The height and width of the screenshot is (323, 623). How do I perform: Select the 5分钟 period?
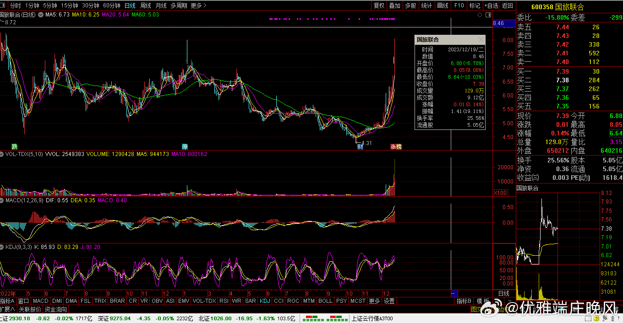coord(50,5)
